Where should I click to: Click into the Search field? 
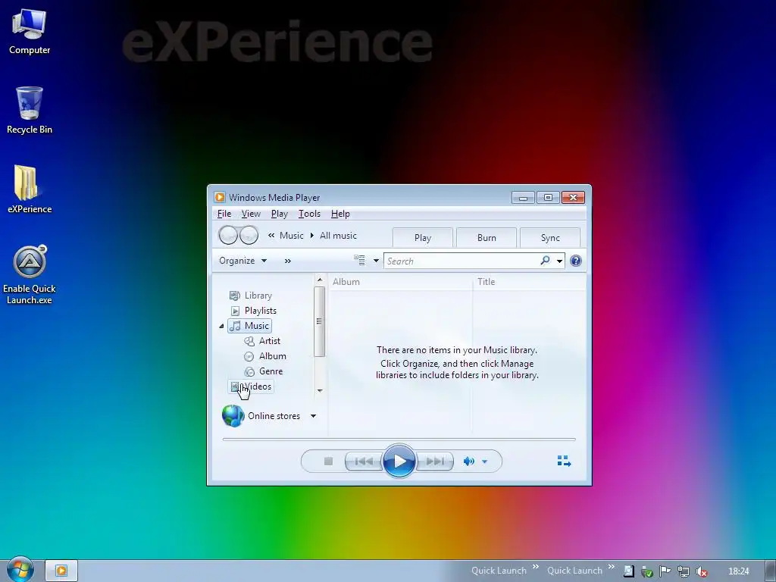coord(462,261)
